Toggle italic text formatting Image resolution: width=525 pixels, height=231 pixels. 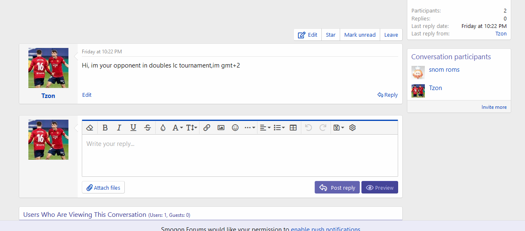pos(119,128)
